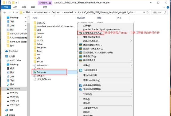Choose 通过QQ发送到 menu entry
This screenshot has width=171, height=116.
pyautogui.click(x=90, y=75)
